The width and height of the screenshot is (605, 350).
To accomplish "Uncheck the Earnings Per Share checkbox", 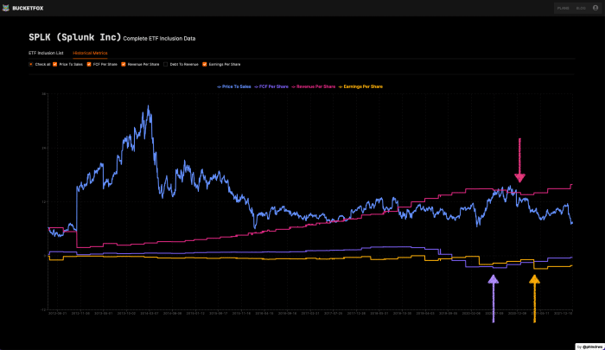I will 205,65.
